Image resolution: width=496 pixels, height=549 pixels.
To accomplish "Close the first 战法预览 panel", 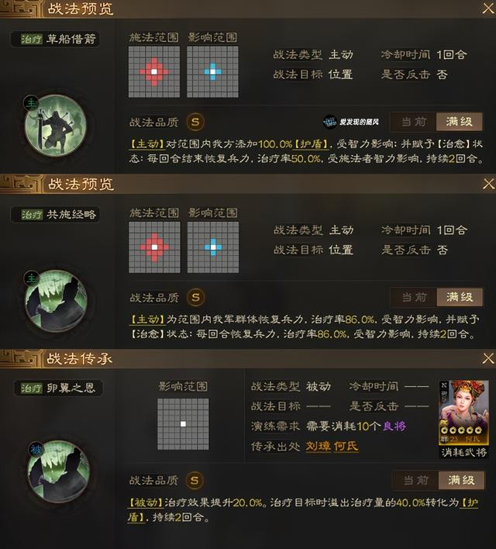I will (x=488, y=8).
